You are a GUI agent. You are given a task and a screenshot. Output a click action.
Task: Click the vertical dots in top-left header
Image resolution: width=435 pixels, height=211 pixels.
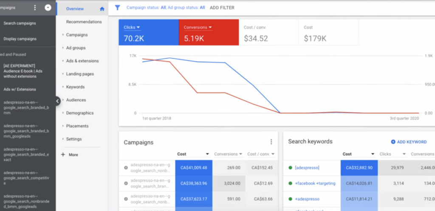click(35, 8)
